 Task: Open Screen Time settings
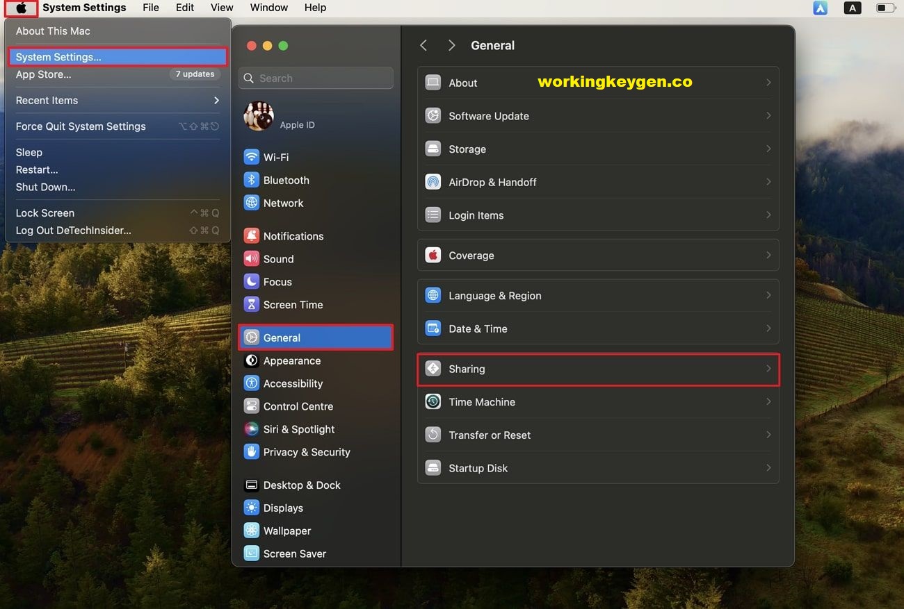251,304
